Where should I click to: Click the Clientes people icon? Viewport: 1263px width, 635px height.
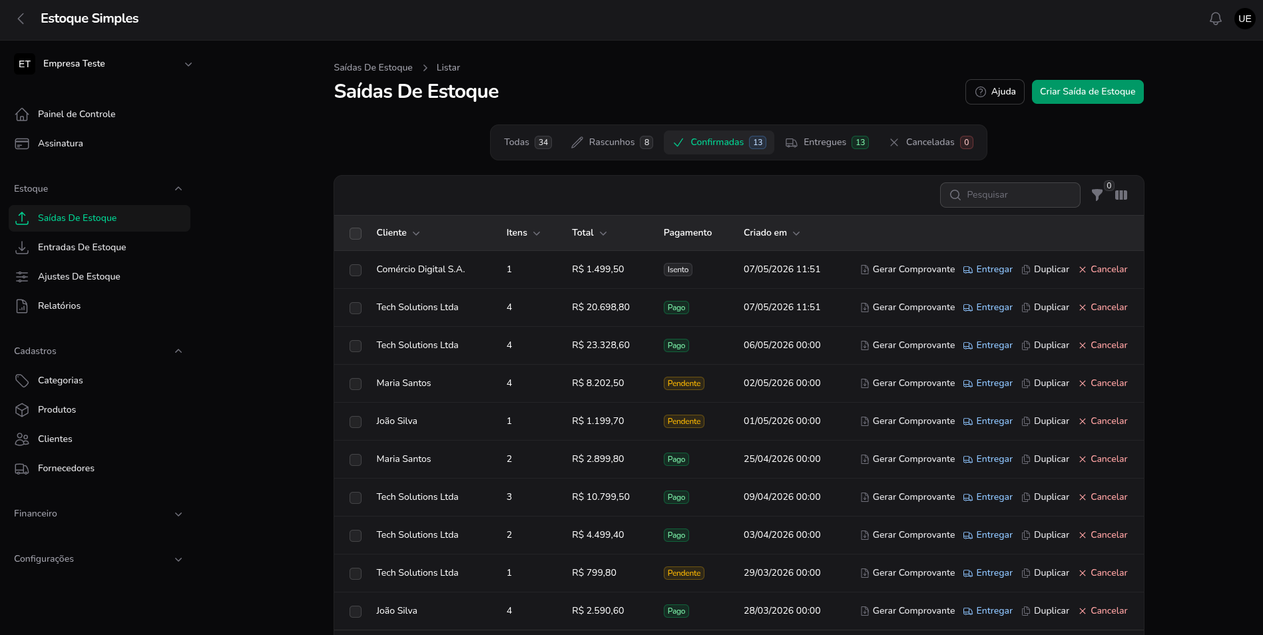(x=22, y=439)
